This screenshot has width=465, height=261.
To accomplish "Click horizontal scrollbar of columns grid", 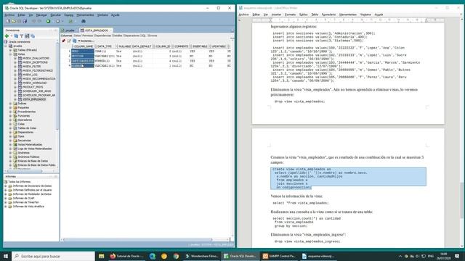I will 138,239.
